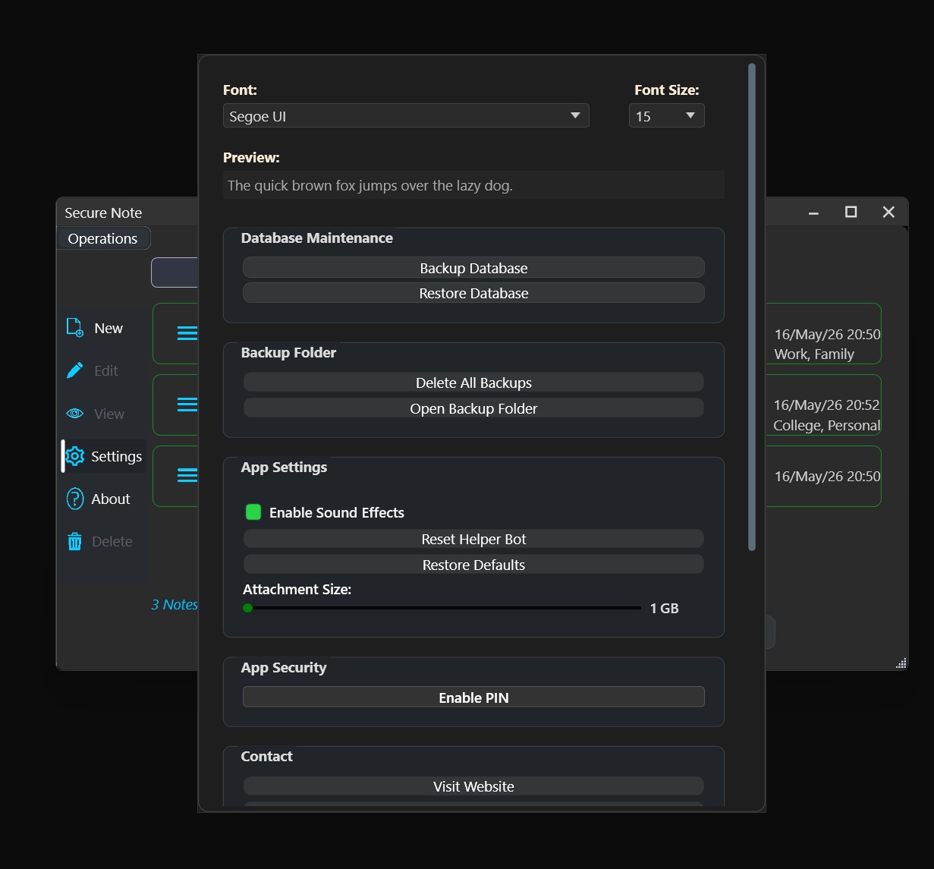Click the Delete All Backups button
934x869 pixels.
(x=473, y=383)
